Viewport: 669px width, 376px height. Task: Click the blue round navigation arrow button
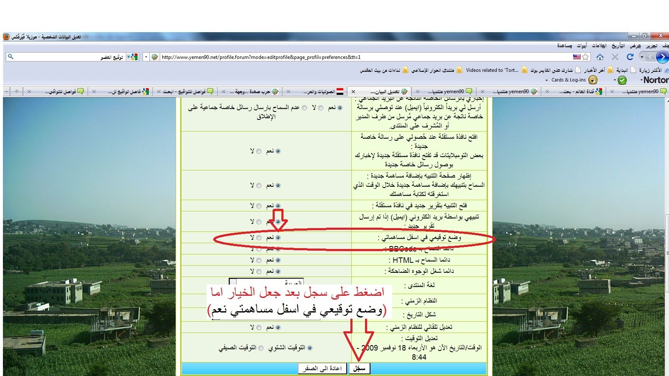click(662, 57)
